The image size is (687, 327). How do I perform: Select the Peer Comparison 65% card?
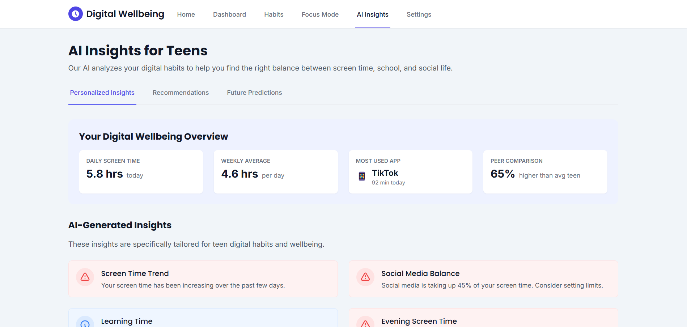(x=545, y=171)
